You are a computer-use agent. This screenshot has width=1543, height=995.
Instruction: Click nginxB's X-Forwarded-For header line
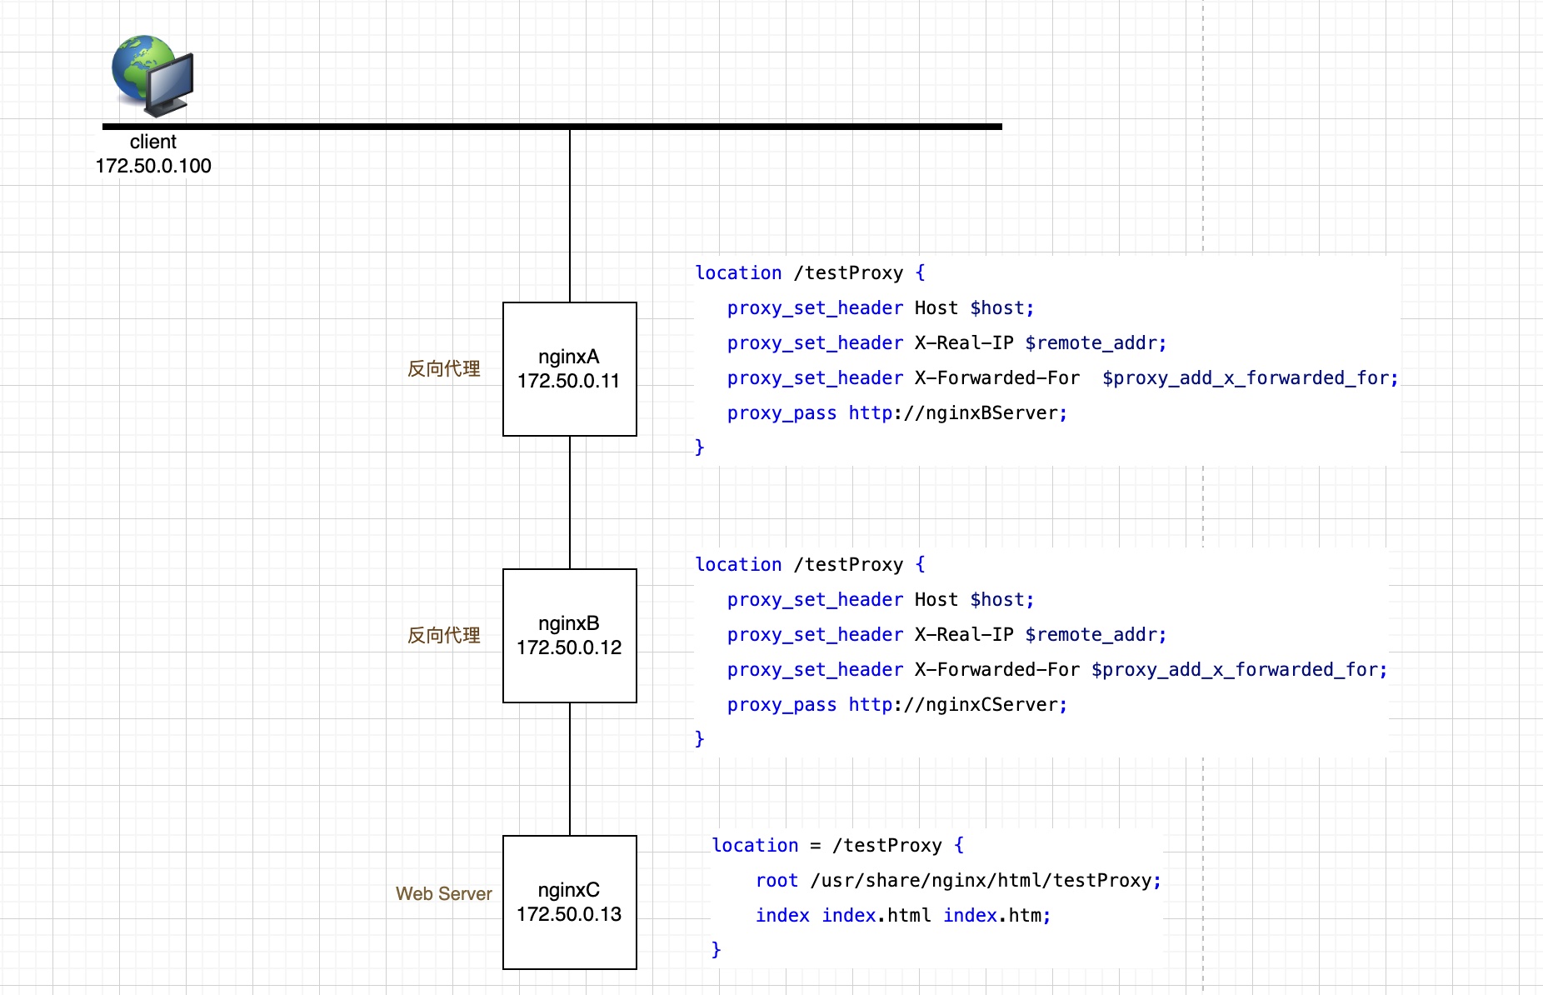(x=1057, y=670)
